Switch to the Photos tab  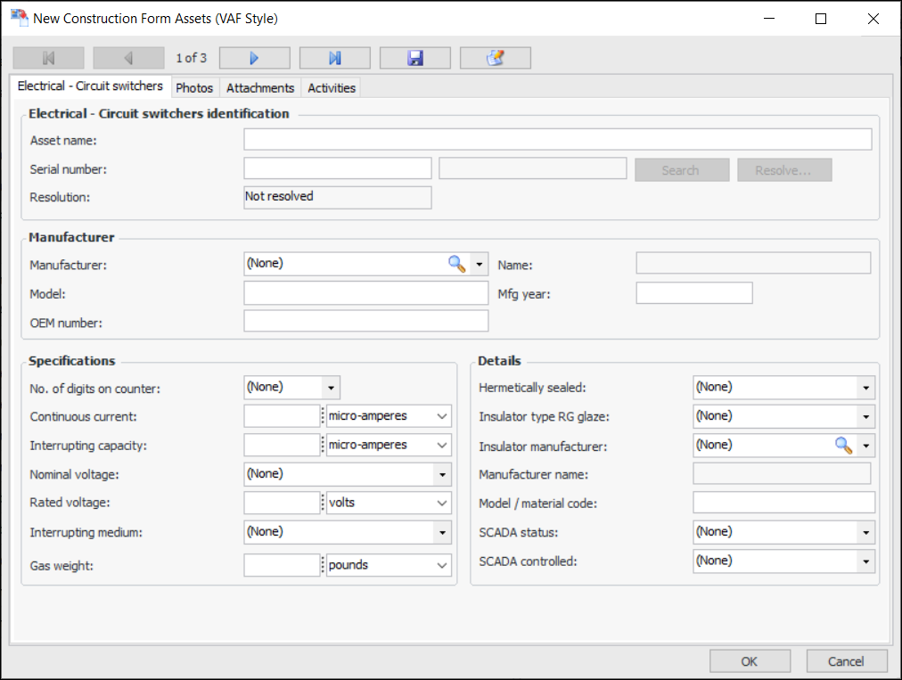click(x=194, y=87)
